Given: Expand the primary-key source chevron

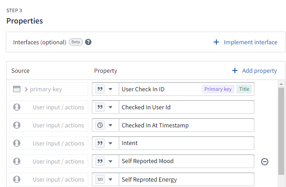Looking at the screenshot, I should pyautogui.click(x=26, y=89).
